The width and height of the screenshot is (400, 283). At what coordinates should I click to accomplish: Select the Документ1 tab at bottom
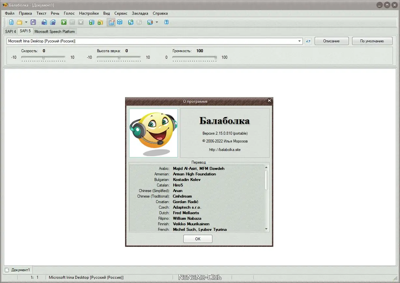click(x=18, y=270)
